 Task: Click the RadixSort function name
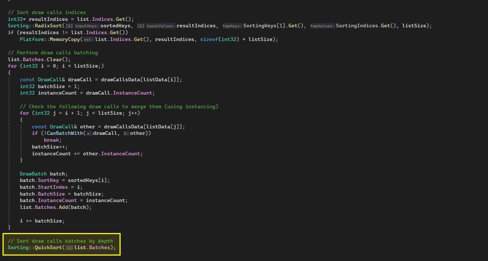click(x=48, y=26)
